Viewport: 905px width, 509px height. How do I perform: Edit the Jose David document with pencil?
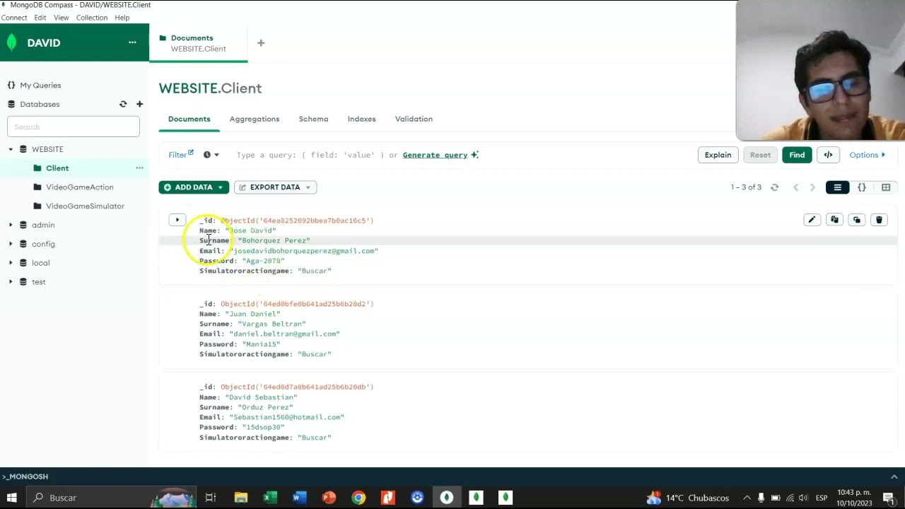(812, 220)
